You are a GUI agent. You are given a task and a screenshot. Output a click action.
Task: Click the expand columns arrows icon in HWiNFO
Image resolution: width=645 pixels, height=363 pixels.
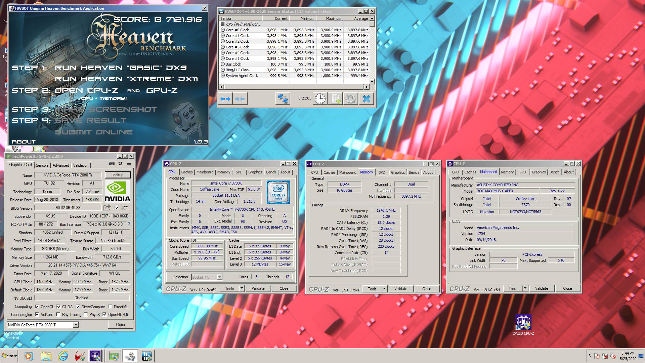pyautogui.click(x=225, y=99)
